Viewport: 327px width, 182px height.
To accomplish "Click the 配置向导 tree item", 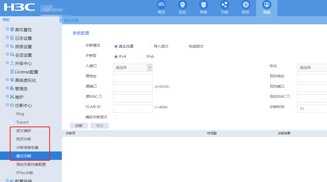I will 23,180.
